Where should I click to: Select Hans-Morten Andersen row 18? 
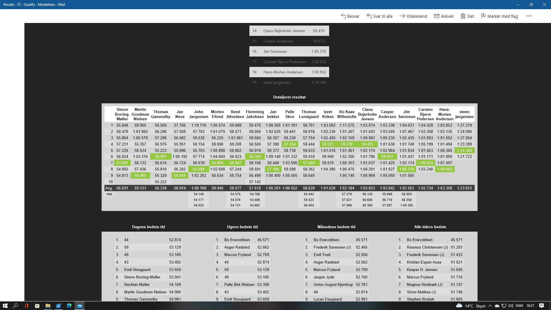point(289,72)
